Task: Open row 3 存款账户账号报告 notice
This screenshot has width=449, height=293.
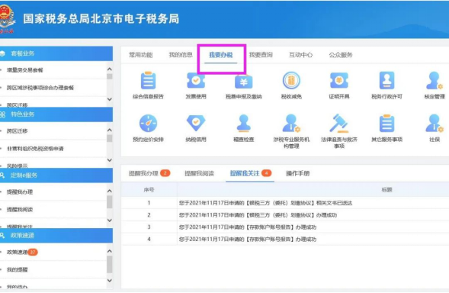Action: coord(248,227)
